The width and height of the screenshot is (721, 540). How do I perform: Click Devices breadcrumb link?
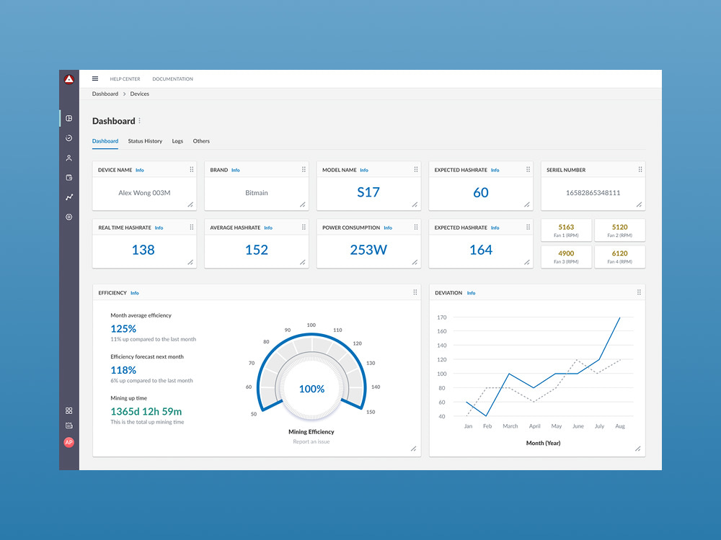pyautogui.click(x=139, y=94)
